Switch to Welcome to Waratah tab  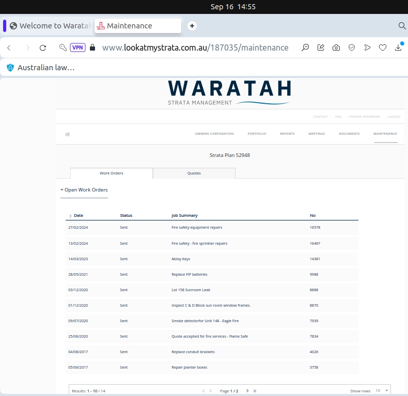(51, 26)
